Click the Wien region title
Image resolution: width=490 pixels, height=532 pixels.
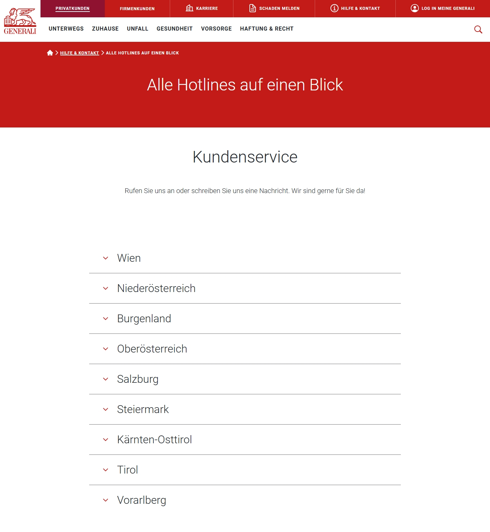pyautogui.click(x=129, y=258)
